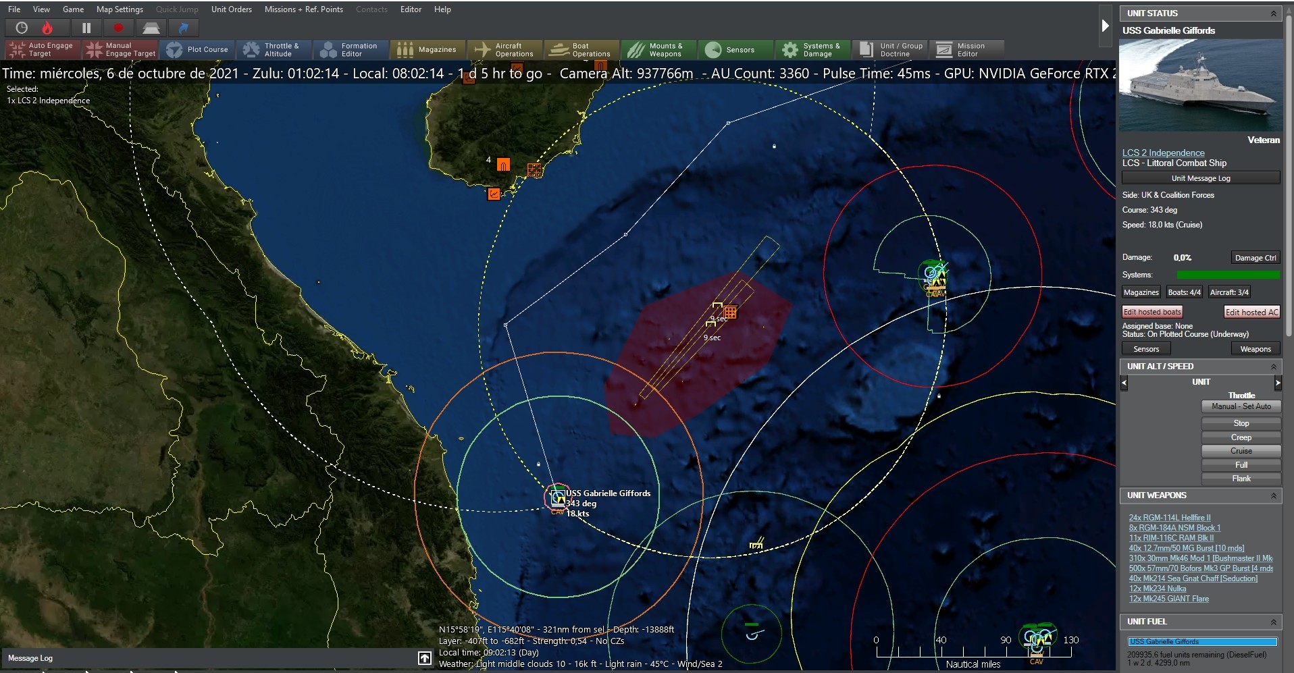
Task: Click the green Systems condition bar
Action: pos(1229,275)
